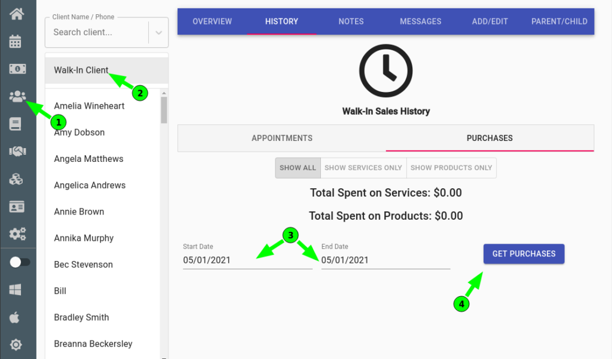Select client Bec Stevenson

point(103,265)
